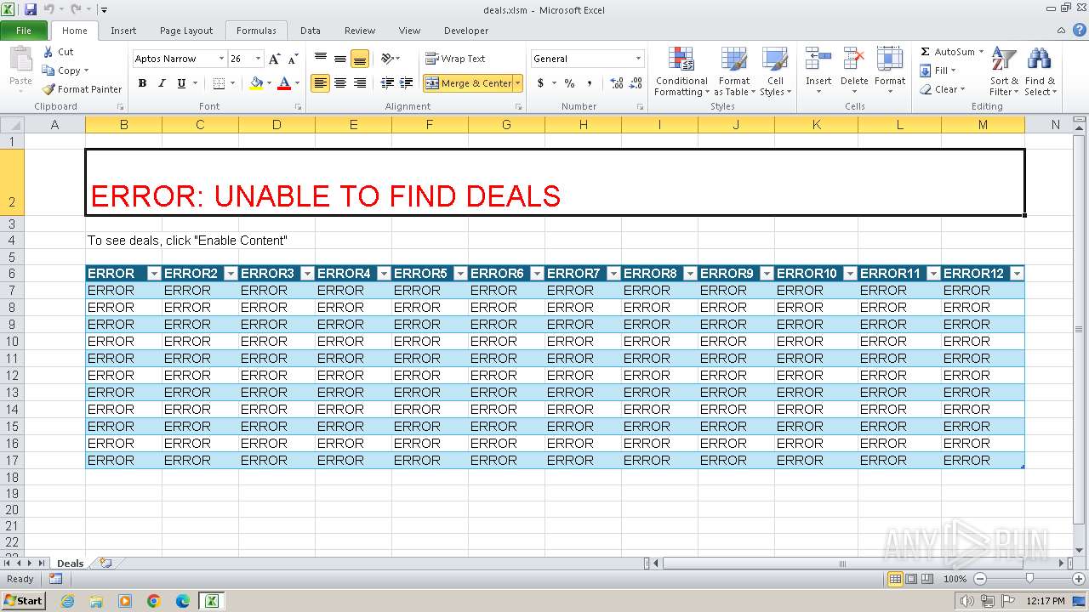Open the font size dropdown
The image size is (1089, 612).
258,59
